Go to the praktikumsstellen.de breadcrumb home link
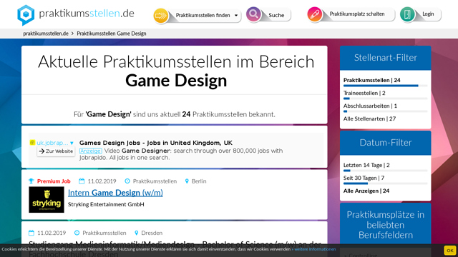 pyautogui.click(x=46, y=34)
